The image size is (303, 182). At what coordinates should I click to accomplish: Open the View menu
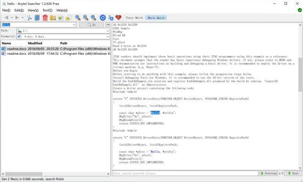33,10
